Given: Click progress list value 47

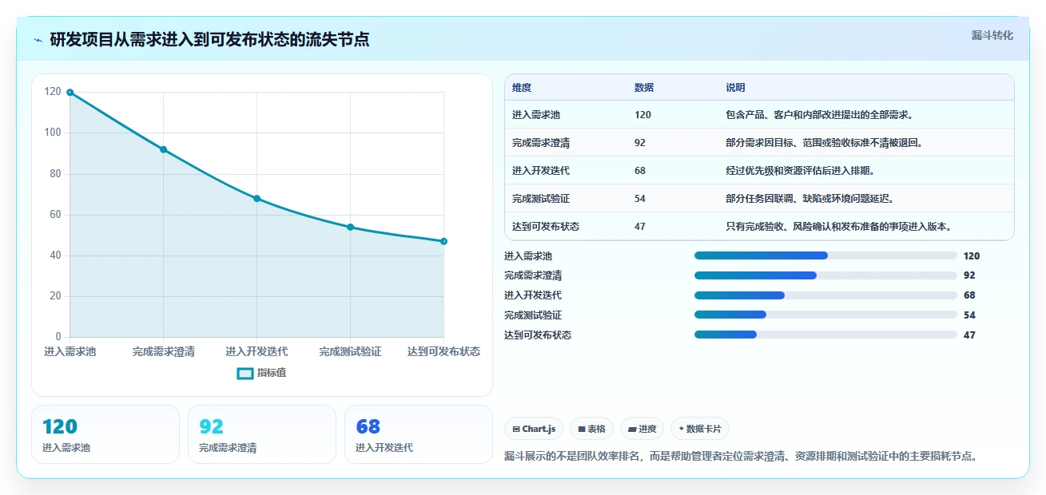Looking at the screenshot, I should [970, 335].
